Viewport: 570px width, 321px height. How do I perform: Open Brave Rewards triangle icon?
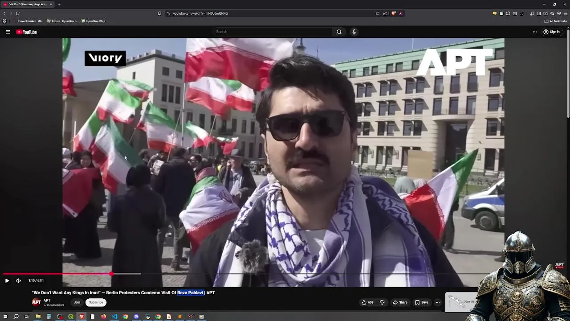[400, 13]
